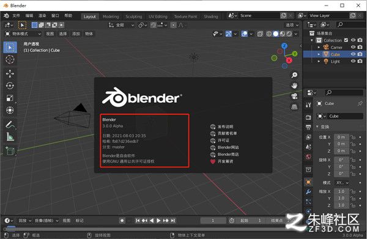Switch to the Sculpting workspace tab
The image size is (367, 239).
[133, 17]
